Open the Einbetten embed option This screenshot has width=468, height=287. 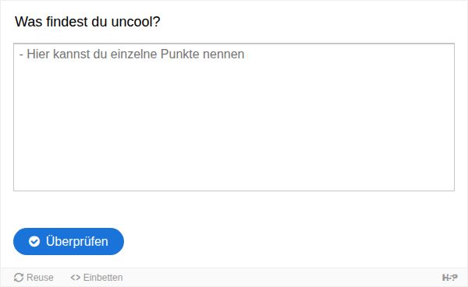pyautogui.click(x=97, y=278)
